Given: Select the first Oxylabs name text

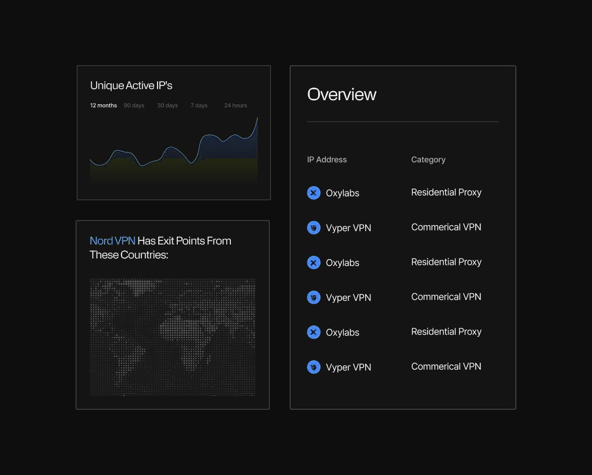Looking at the screenshot, I should (x=343, y=193).
